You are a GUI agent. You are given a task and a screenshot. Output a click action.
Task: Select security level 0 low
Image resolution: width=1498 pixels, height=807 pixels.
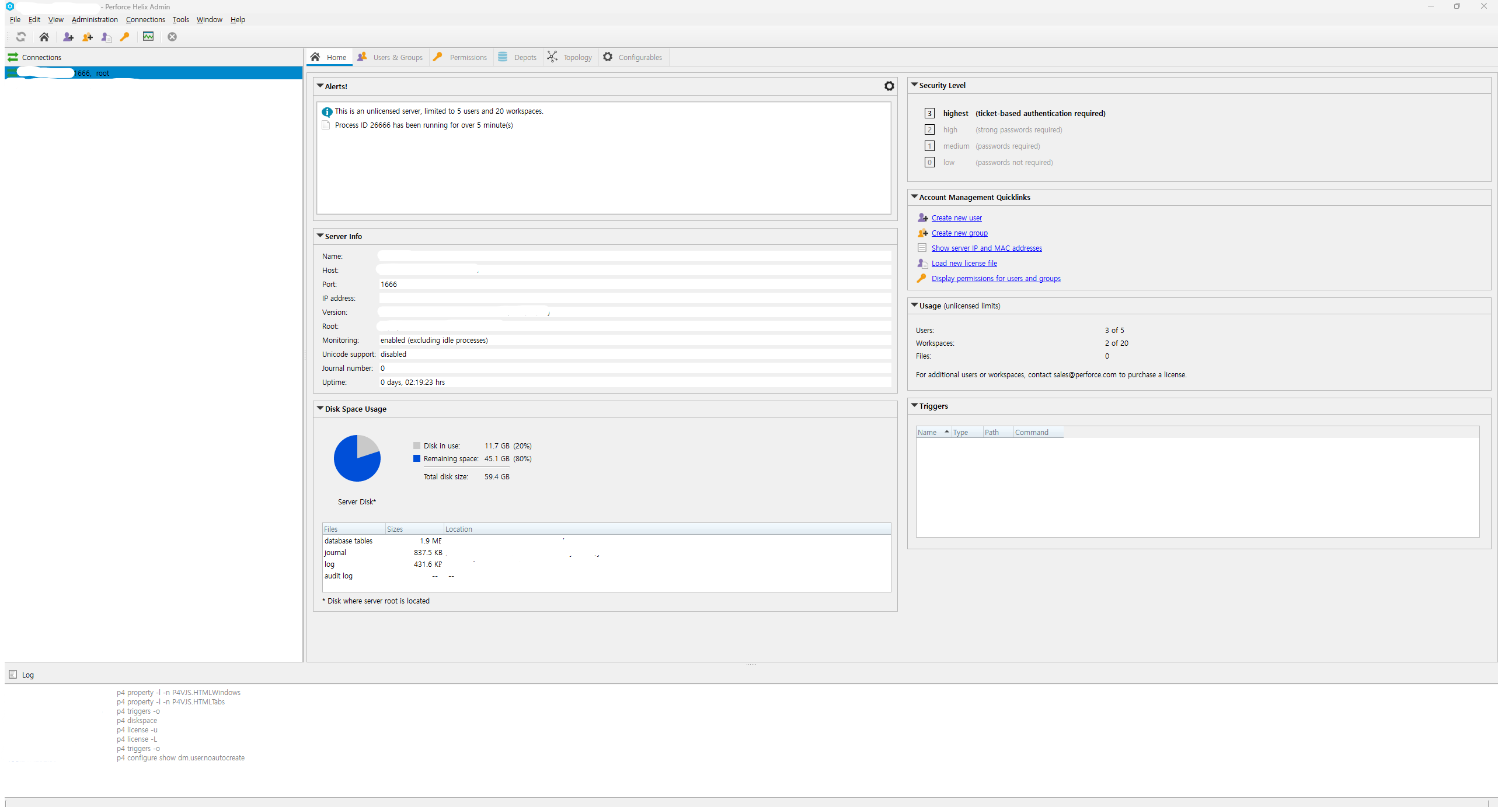click(929, 162)
